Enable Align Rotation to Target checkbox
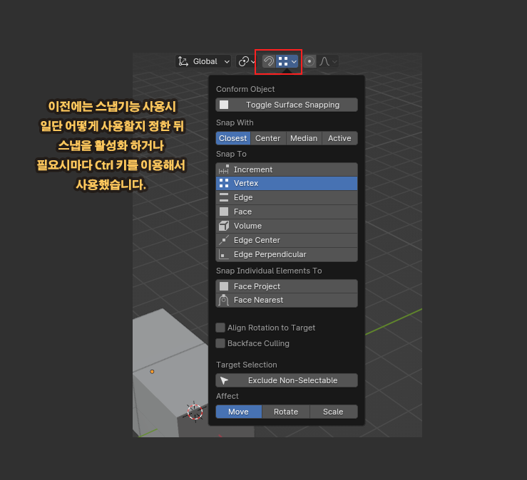The height and width of the screenshot is (480, 527). (220, 328)
